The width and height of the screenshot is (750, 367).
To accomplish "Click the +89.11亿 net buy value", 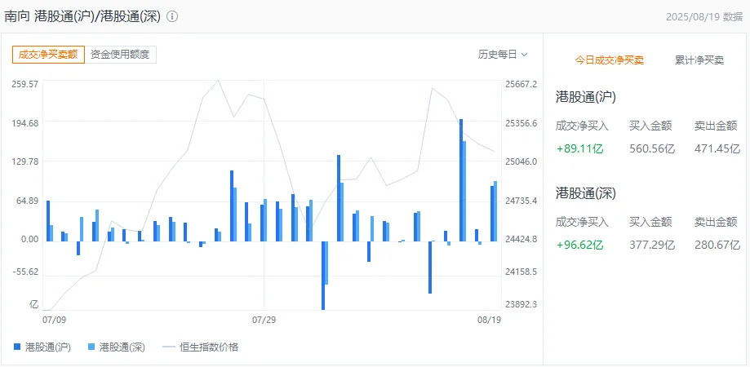I will (579, 148).
